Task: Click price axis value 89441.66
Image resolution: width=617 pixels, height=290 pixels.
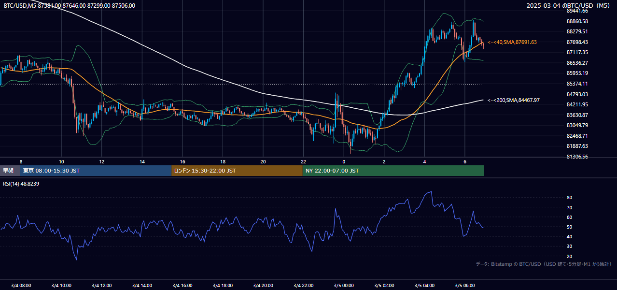Action: (x=577, y=11)
